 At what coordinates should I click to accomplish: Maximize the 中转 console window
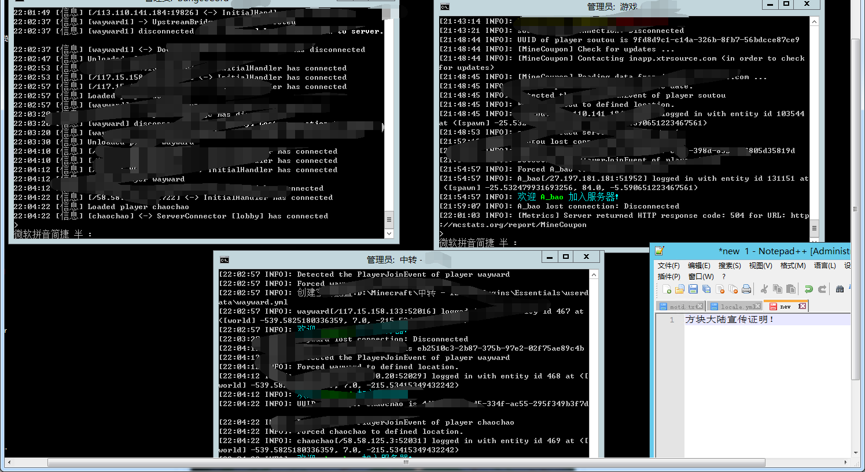(566, 257)
